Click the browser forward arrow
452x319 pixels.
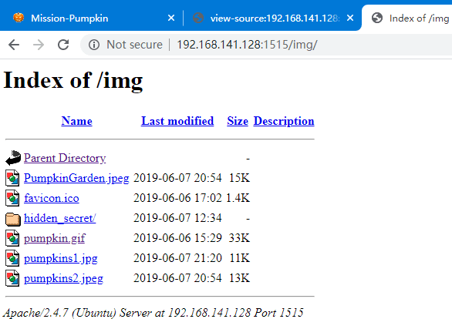click(x=39, y=45)
